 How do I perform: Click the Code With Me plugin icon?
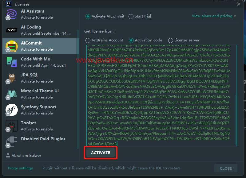click(12, 62)
